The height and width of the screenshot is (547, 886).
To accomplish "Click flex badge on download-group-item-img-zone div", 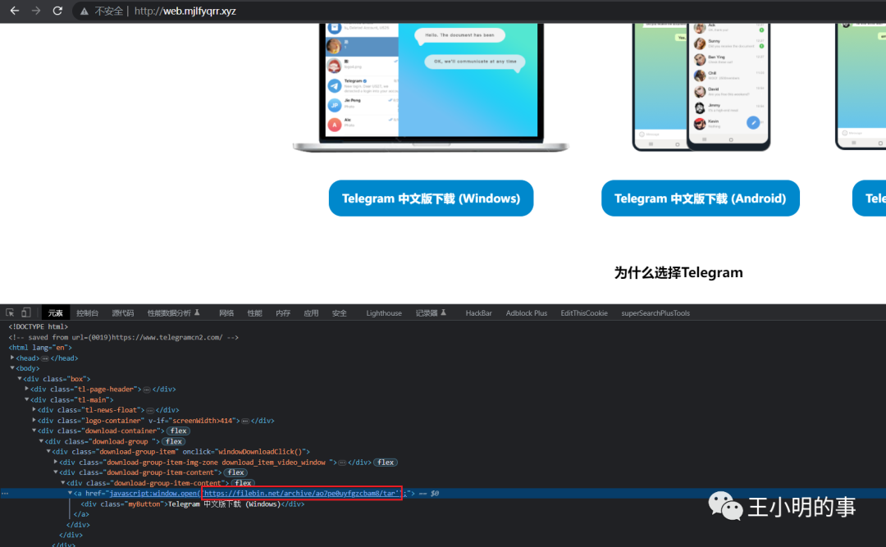I will coord(386,463).
